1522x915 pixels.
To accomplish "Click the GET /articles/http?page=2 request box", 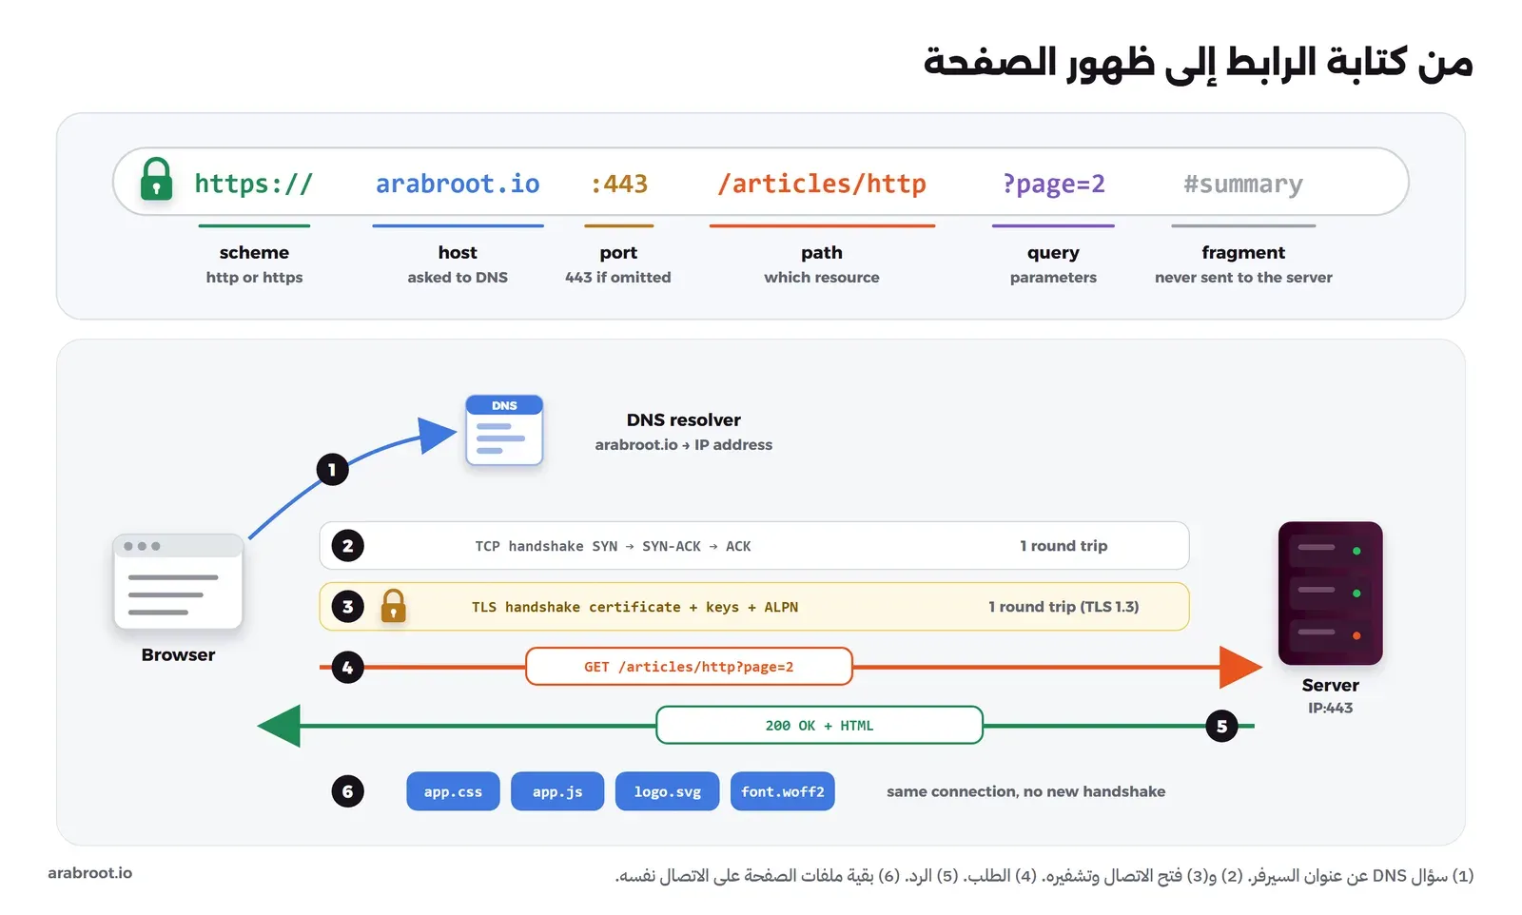I will pos(689,667).
